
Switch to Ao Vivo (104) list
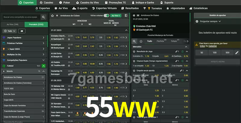point(13,24)
